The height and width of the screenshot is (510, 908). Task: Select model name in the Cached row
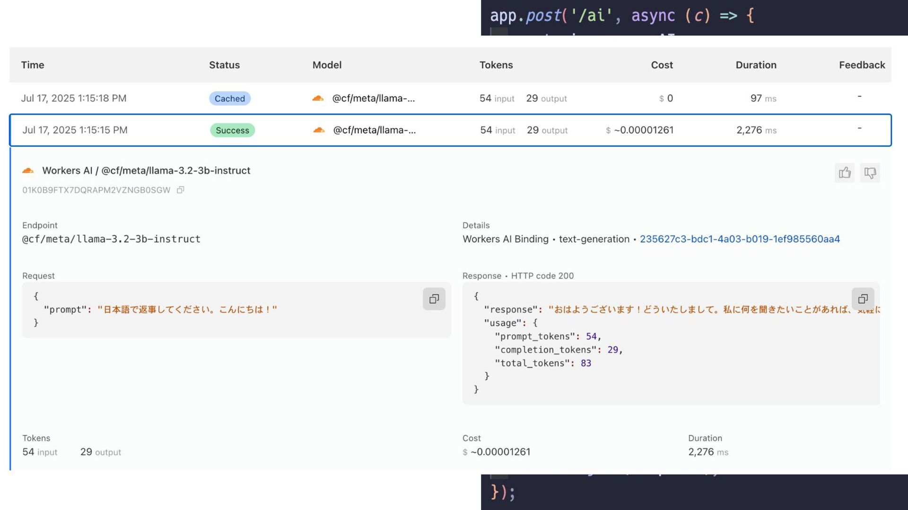(373, 98)
